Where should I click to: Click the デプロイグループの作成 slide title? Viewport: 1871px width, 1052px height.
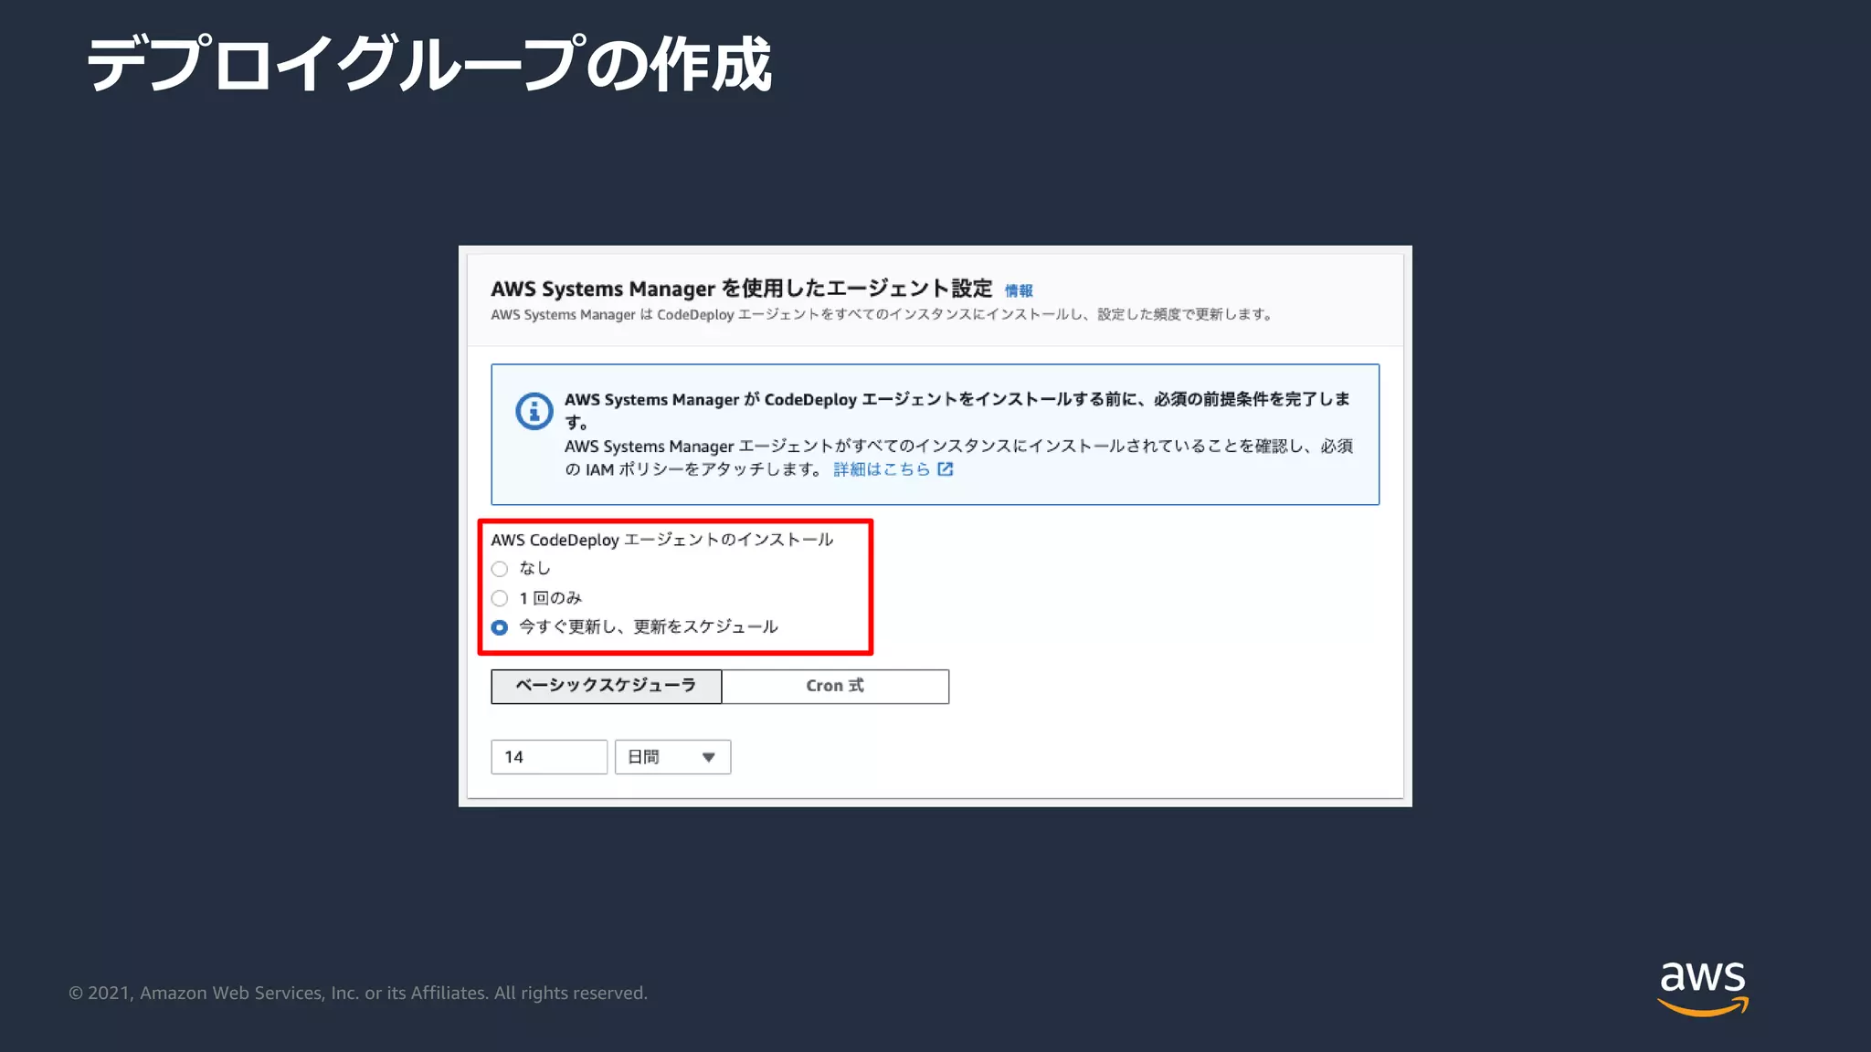tap(429, 64)
